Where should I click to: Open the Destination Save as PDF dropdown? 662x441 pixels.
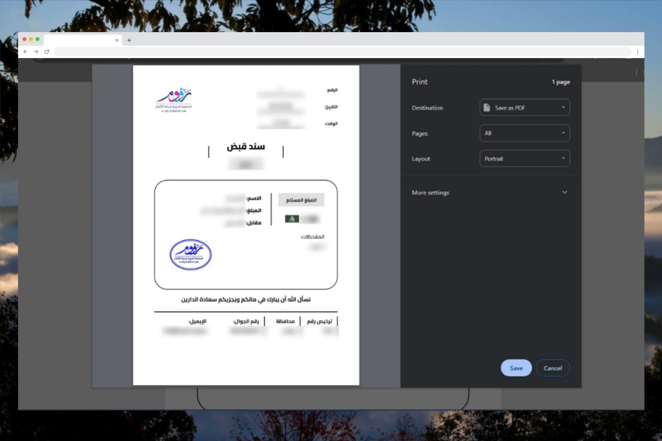tap(525, 108)
